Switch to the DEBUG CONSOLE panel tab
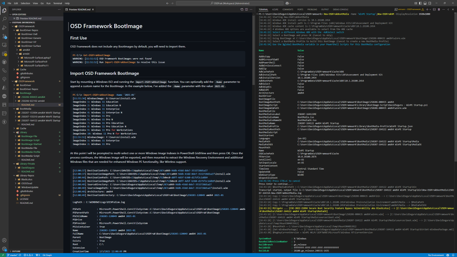Image resolution: width=457 pixels, height=257 pixels. [340, 9]
